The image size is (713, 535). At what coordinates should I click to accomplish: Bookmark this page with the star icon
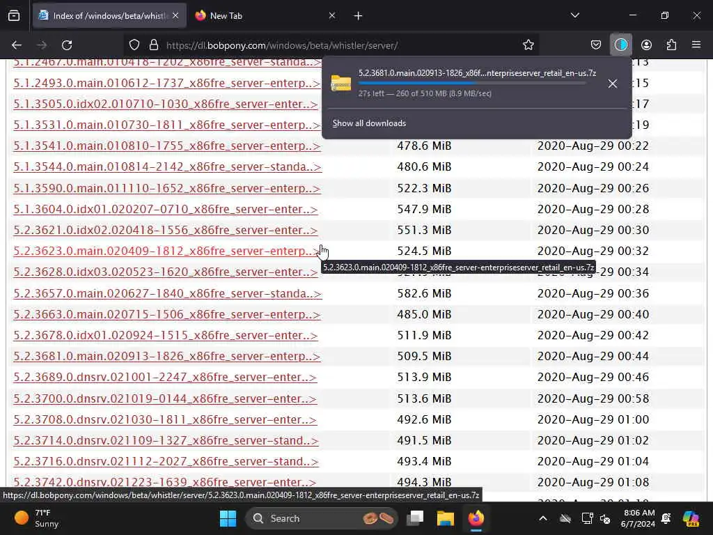point(528,45)
